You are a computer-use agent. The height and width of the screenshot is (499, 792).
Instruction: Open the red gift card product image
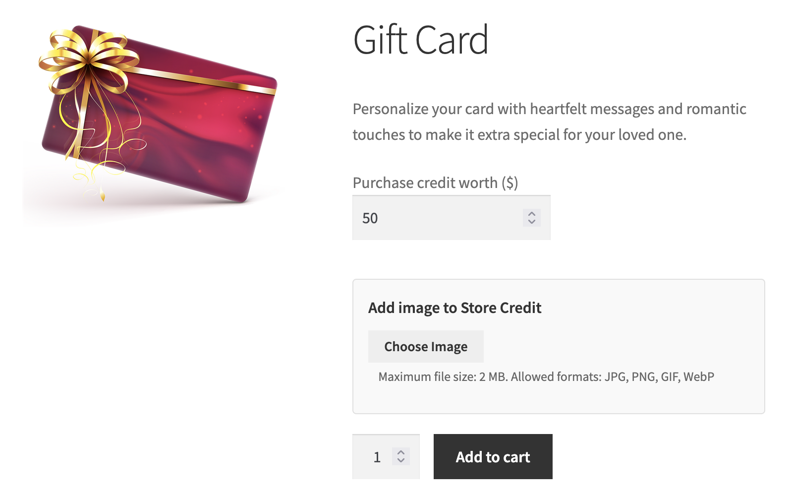click(188, 129)
